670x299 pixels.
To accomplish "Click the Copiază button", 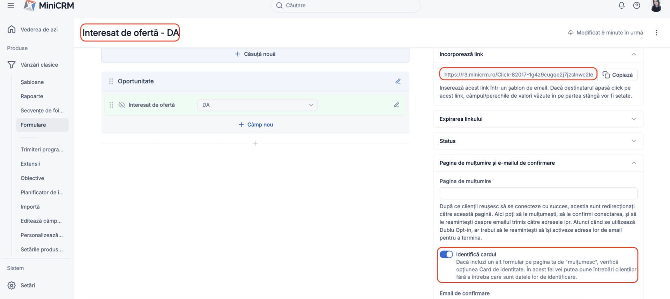I will pos(618,75).
